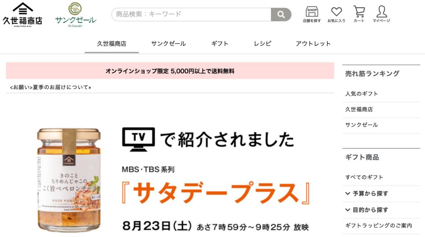Focus the product keyword search field
Screen dimensions: 425x237
pyautogui.click(x=191, y=15)
